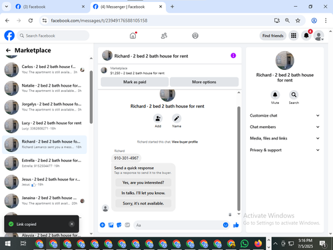The image size is (333, 250).
Task: Open Chrome profile icon
Action: coord(314,21)
